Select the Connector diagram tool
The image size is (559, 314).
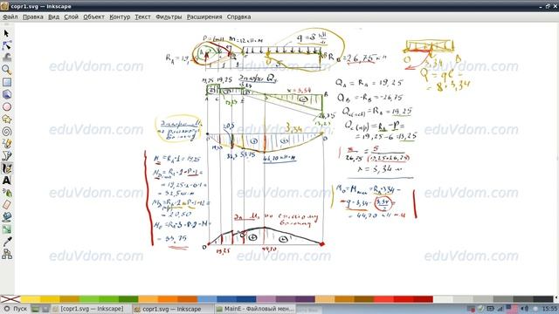pos(6,254)
